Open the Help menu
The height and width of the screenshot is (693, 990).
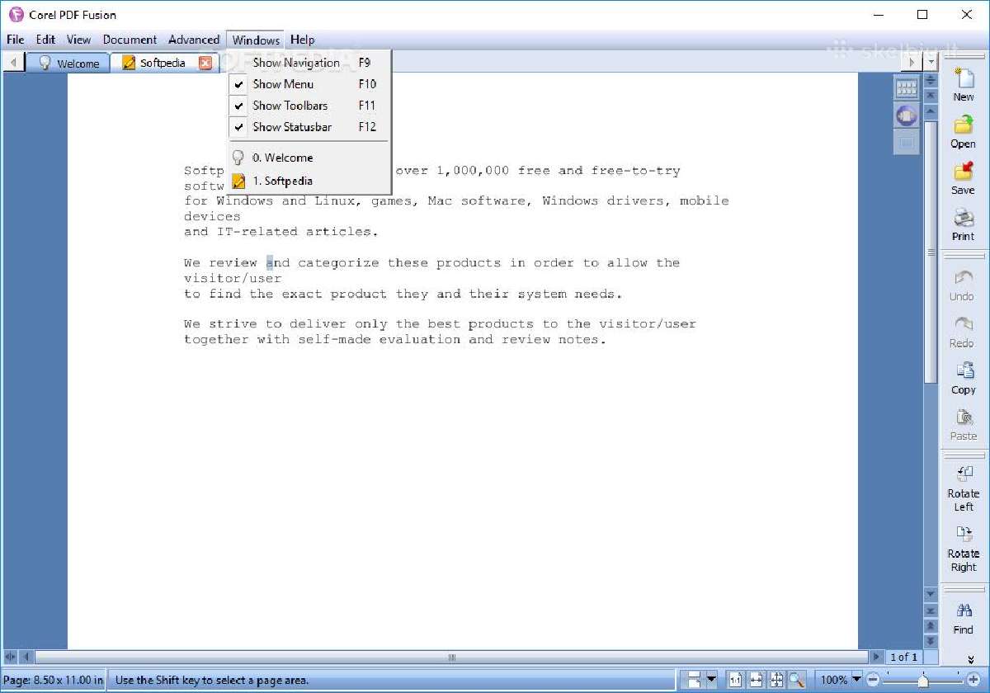coord(303,40)
